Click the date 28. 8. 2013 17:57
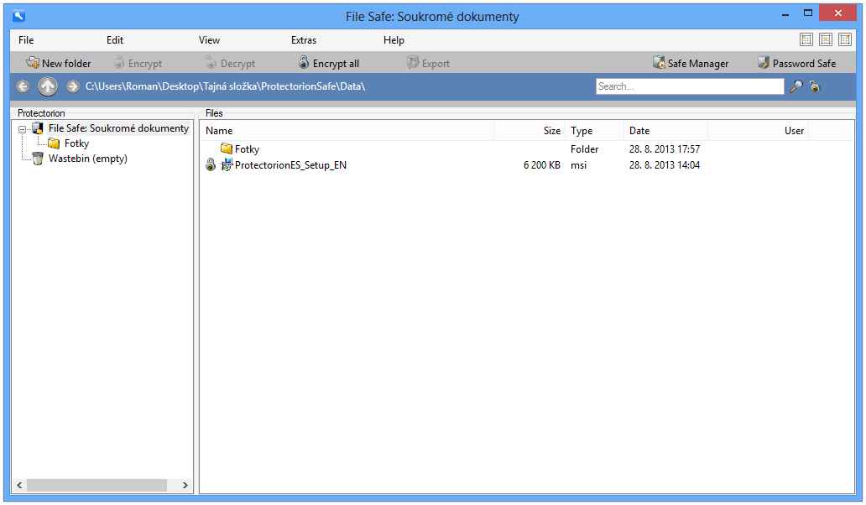Screen dimensions: 866x505 [665, 149]
